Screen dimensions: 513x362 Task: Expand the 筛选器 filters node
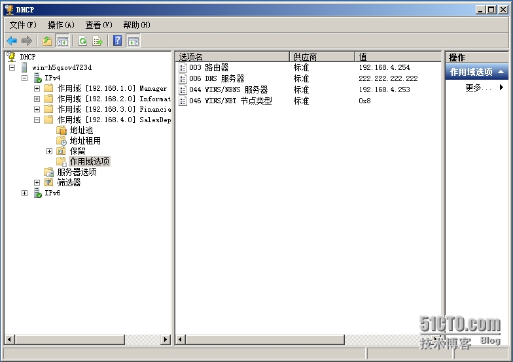(37, 183)
